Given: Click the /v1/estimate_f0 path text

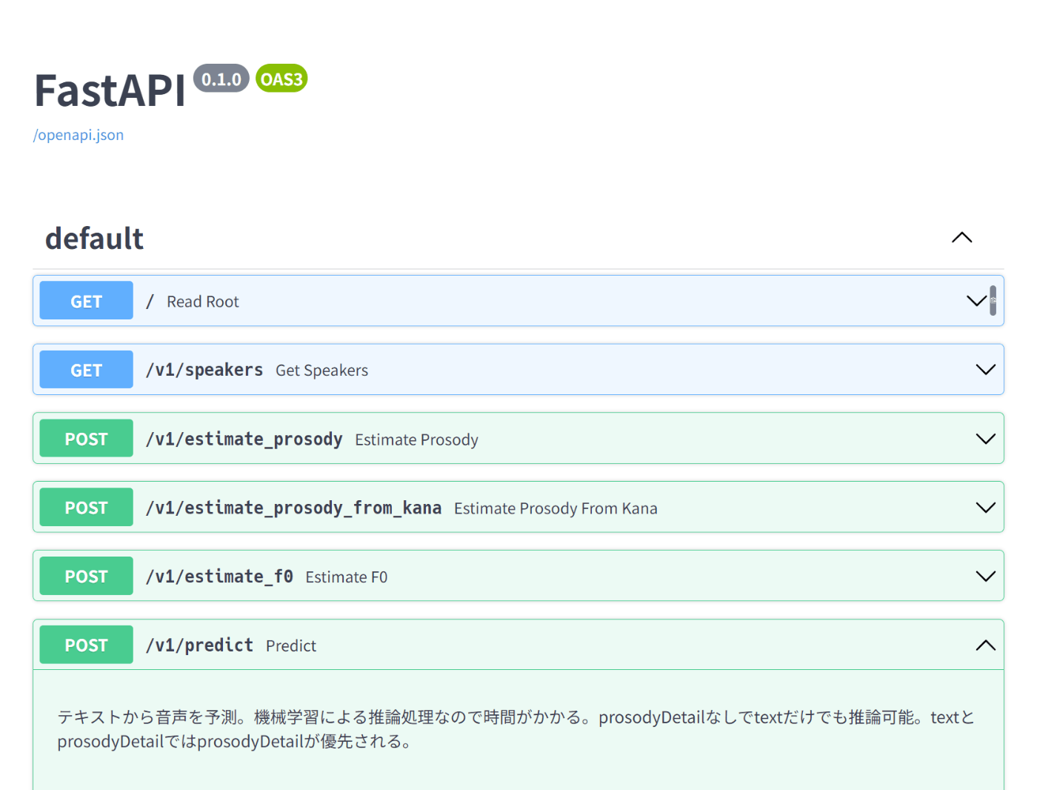Looking at the screenshot, I should coord(220,577).
